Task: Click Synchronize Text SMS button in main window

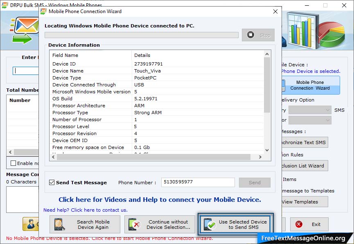Action: 305,142
